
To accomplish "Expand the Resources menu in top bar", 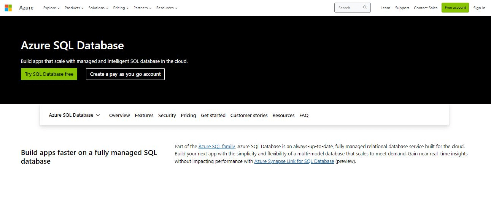I will 167,8.
